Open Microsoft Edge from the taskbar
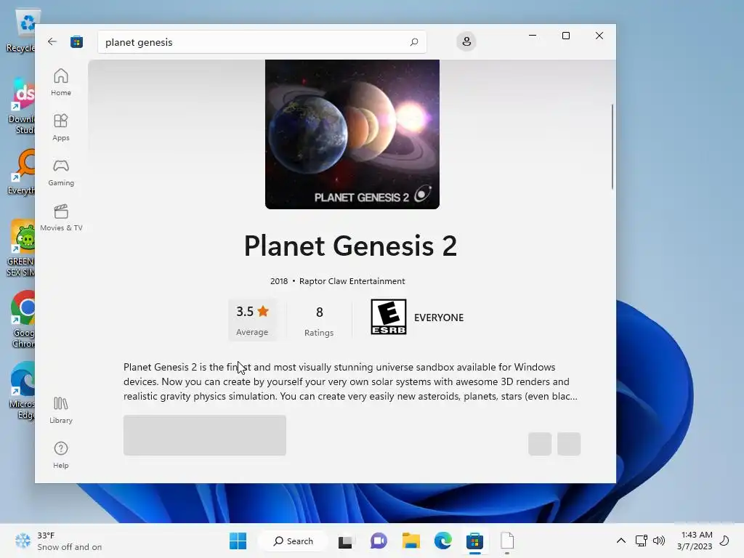The width and height of the screenshot is (744, 558). (442, 541)
